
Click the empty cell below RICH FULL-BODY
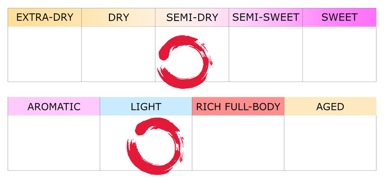238,143
